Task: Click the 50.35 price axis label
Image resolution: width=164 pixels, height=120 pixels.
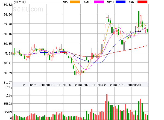Action: click(x=8, y=44)
